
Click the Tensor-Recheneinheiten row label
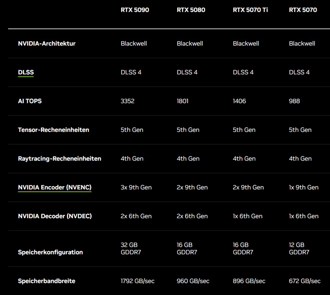[x=53, y=130]
